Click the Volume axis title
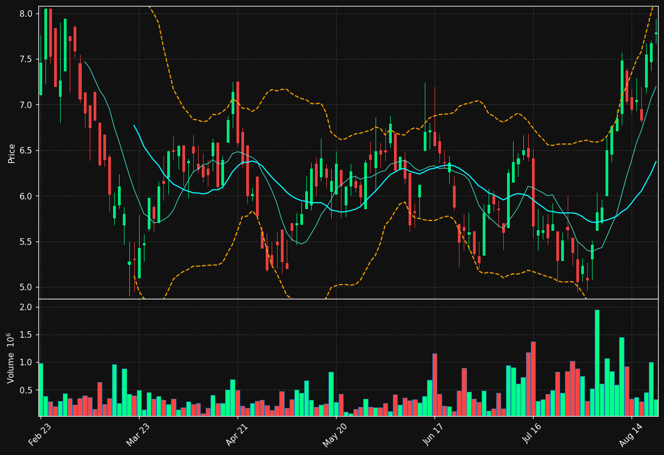 click(11, 358)
